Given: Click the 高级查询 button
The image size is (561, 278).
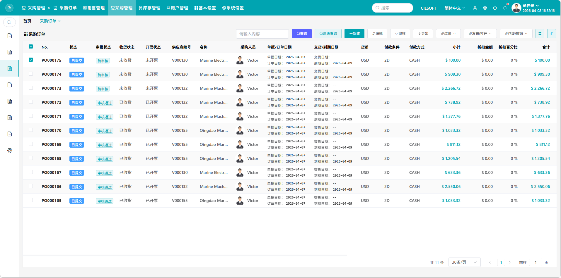Looking at the screenshot, I should 328,34.
